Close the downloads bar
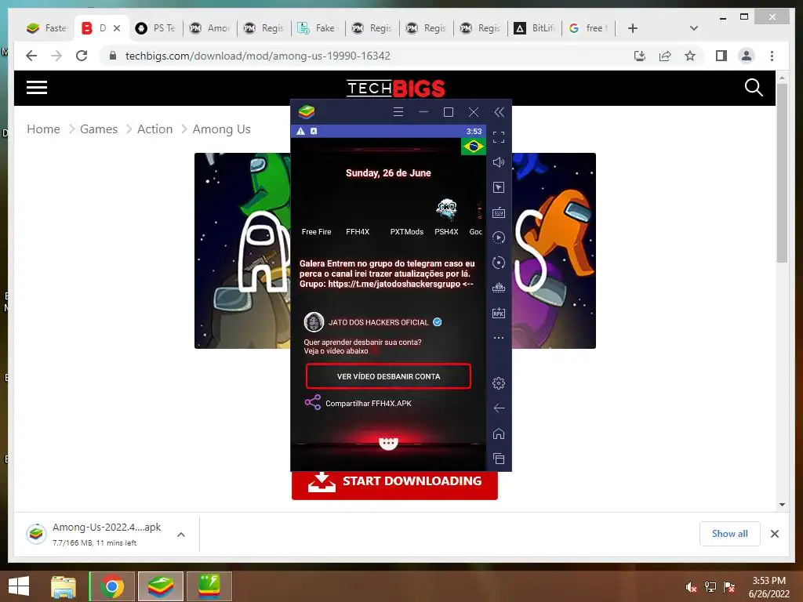The image size is (803, 602). pyautogui.click(x=774, y=534)
